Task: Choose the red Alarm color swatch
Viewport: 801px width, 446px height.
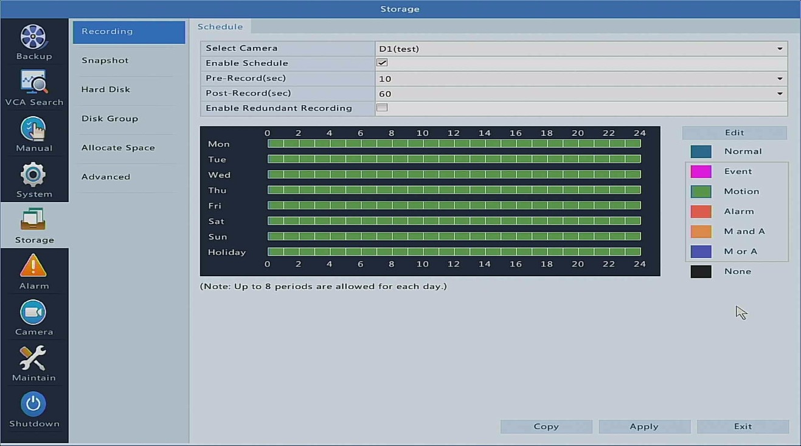Action: pyautogui.click(x=701, y=212)
